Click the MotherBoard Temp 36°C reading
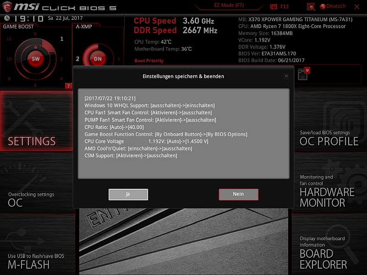 [163, 49]
